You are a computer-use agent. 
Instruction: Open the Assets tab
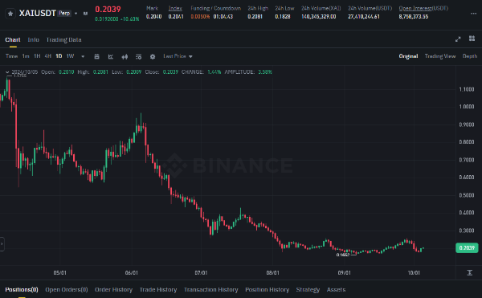336,290
